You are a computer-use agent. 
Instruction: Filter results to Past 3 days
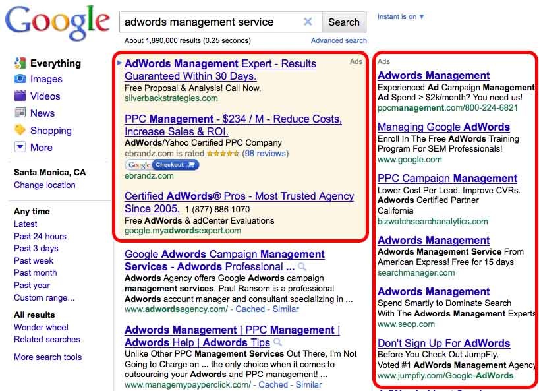36,249
